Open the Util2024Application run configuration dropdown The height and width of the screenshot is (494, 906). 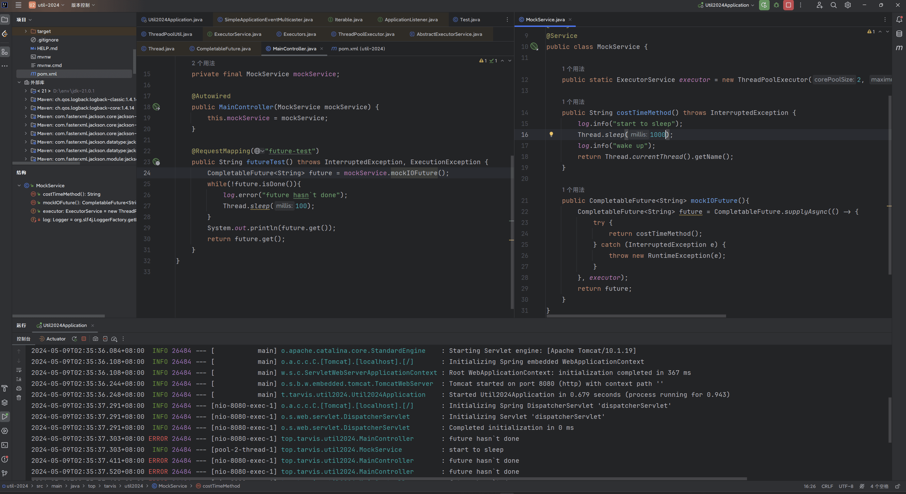[x=726, y=5]
